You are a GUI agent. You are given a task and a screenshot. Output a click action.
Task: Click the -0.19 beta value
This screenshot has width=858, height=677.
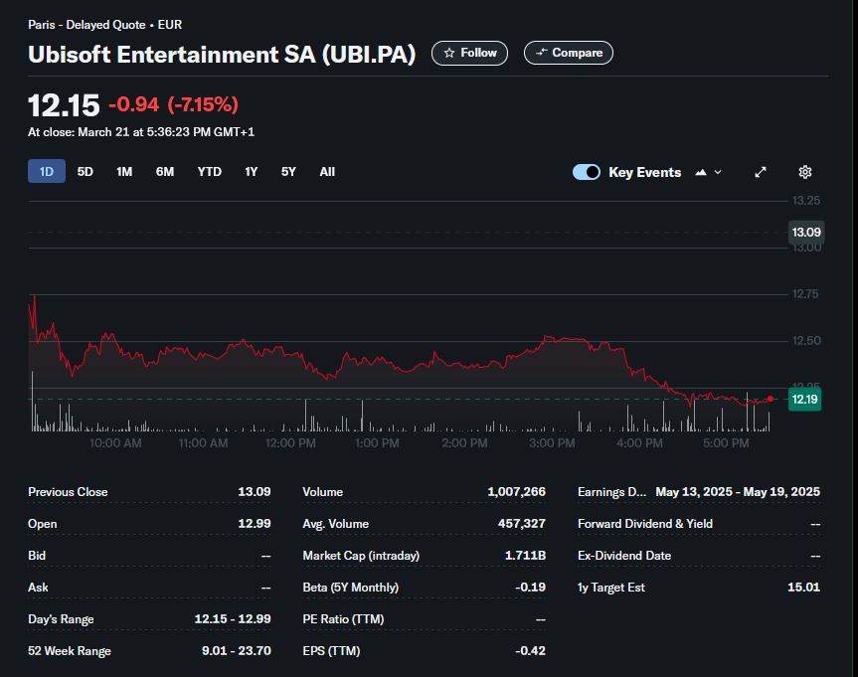tap(530, 588)
